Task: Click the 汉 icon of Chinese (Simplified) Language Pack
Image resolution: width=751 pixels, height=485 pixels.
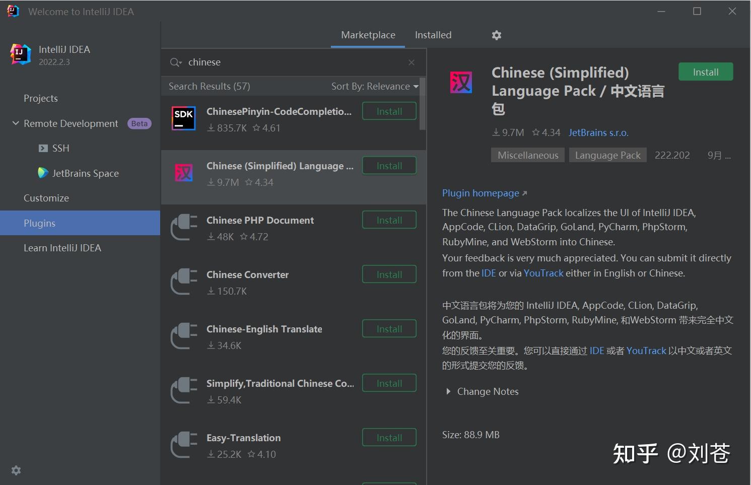Action: (183, 173)
